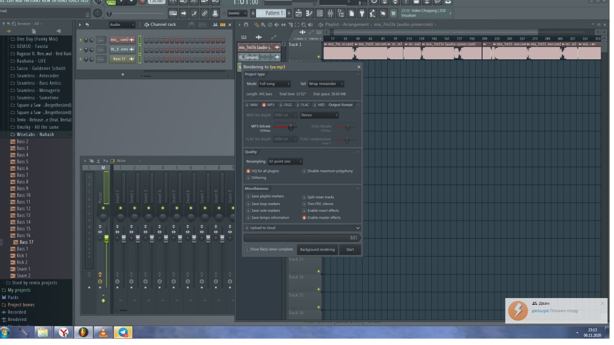Image resolution: width=614 pixels, height=345 pixels.
Task: Enable Save playlist markers
Action: [265, 196]
